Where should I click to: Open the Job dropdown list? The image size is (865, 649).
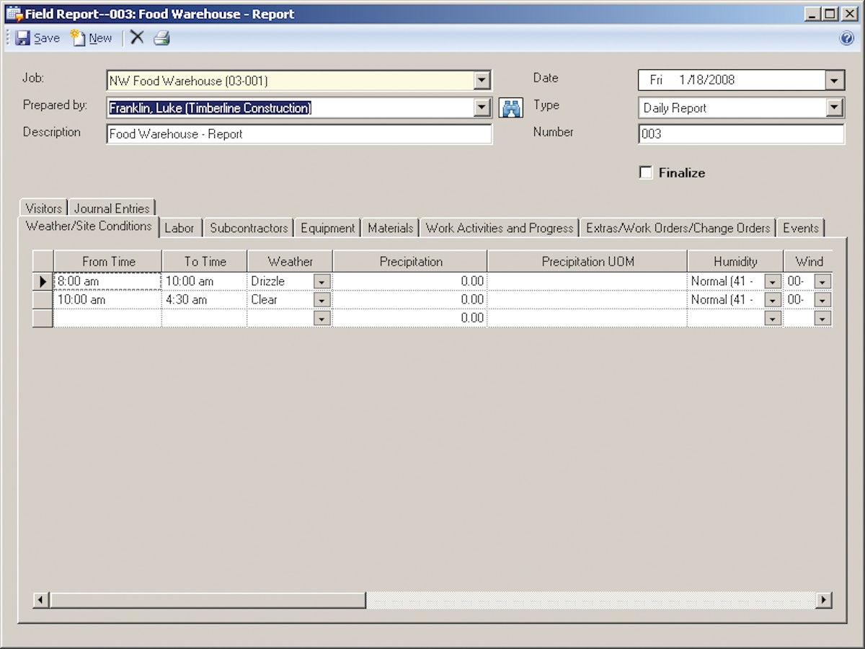pyautogui.click(x=482, y=80)
